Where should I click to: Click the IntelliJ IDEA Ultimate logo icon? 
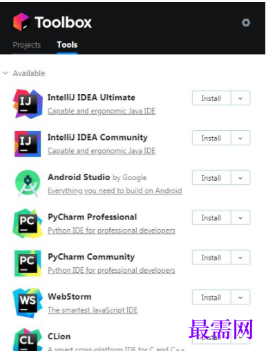point(28,104)
